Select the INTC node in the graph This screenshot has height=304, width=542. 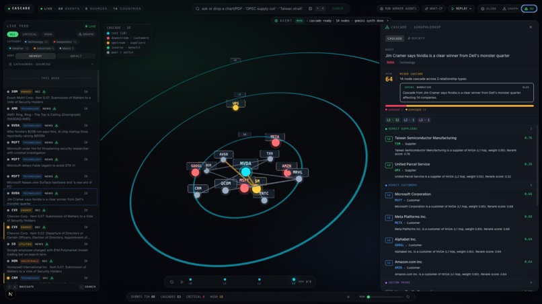pyautogui.click(x=264, y=200)
